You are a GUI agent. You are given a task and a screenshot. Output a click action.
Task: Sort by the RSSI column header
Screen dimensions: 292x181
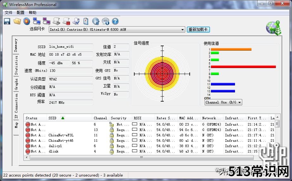[143, 118]
